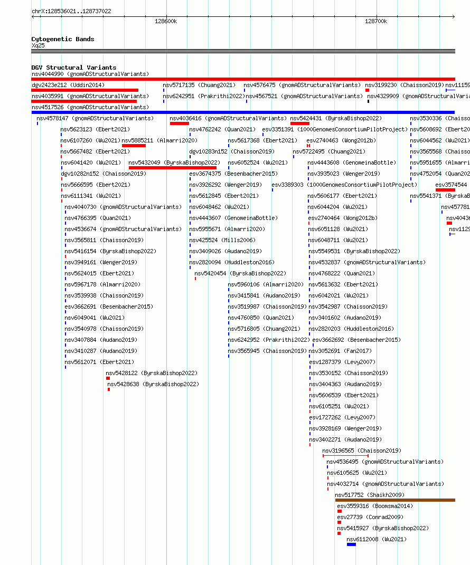Viewport: 470px width, 565px height.
Task: Open nsv4044990 (gnomADStructuralVariants) label
Action: 90,74
